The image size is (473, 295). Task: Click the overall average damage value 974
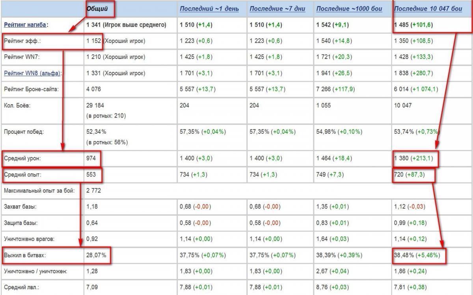point(91,159)
